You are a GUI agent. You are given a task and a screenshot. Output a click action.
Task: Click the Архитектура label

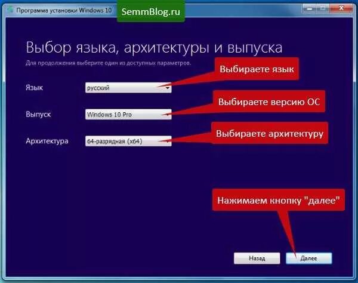point(47,141)
